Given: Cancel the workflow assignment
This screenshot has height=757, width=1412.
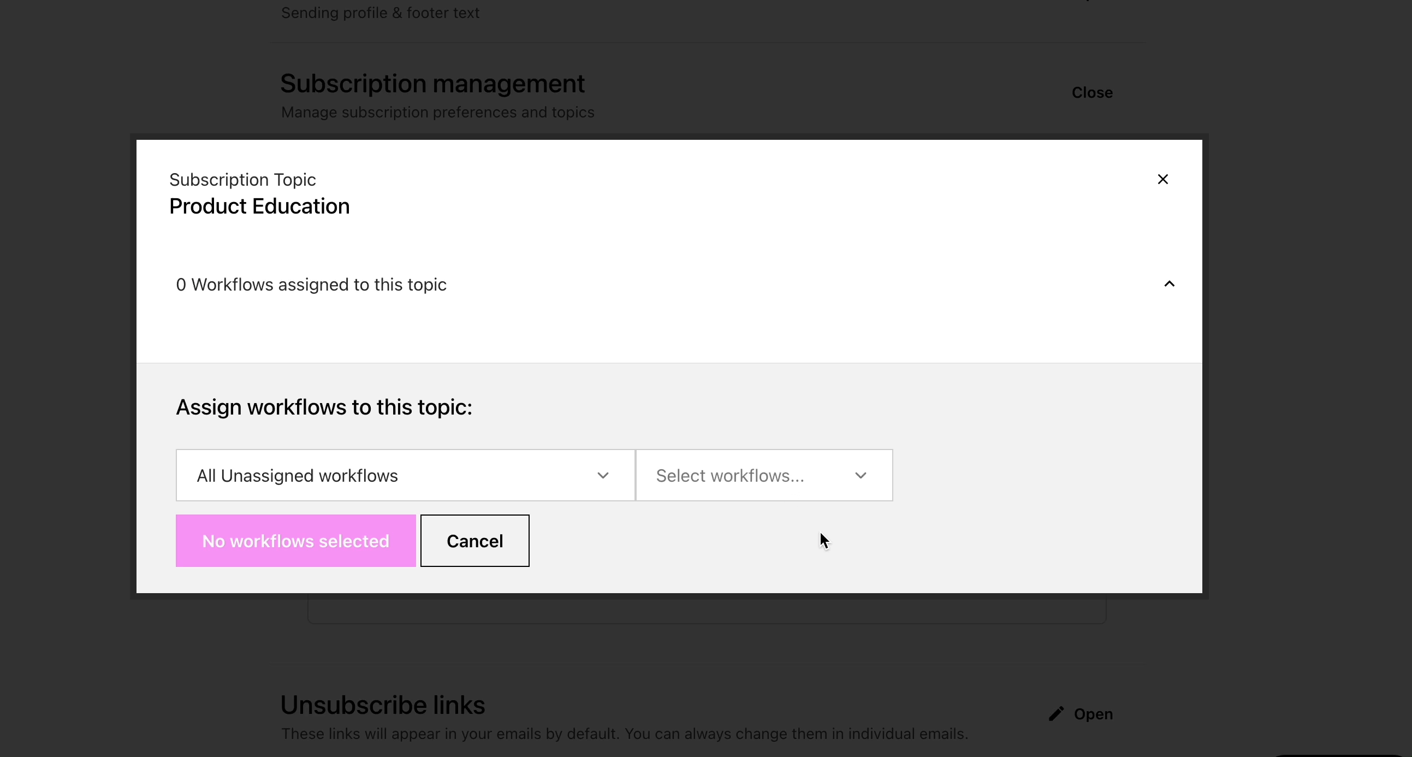Looking at the screenshot, I should coord(474,541).
